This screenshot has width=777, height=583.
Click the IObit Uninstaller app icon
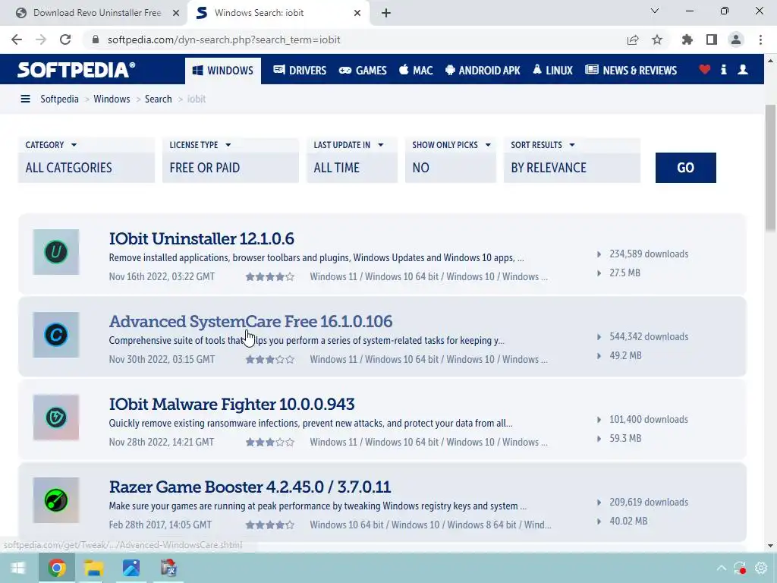coord(56,252)
